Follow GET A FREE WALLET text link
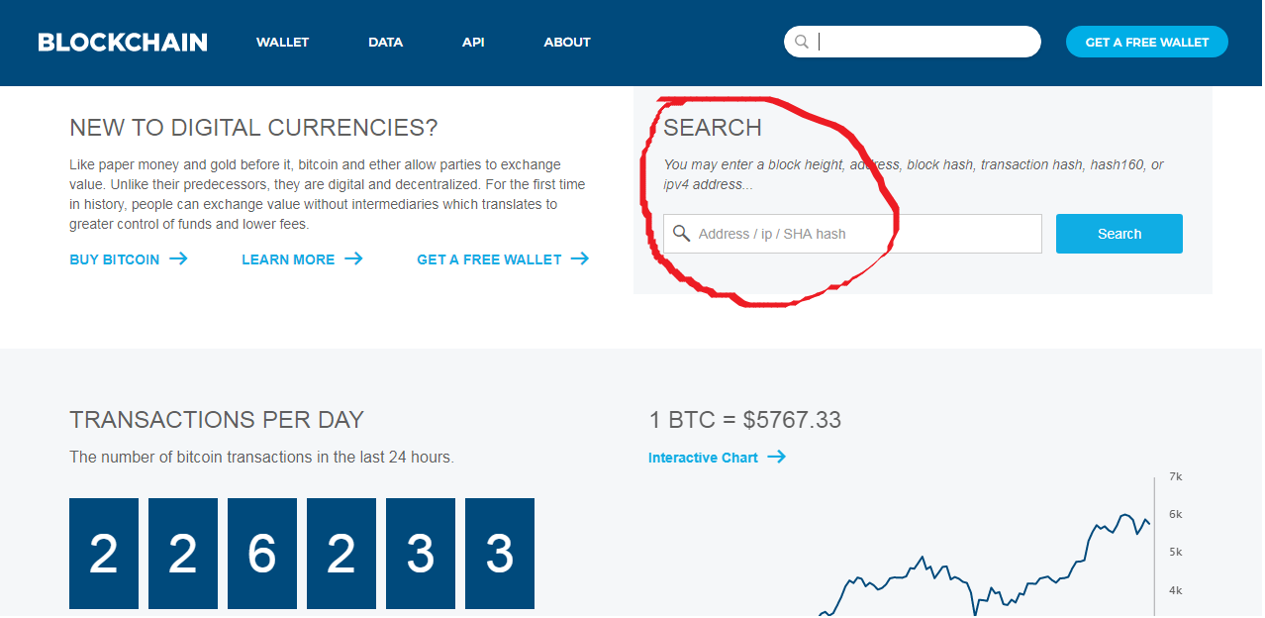1265x618 pixels. click(x=489, y=259)
